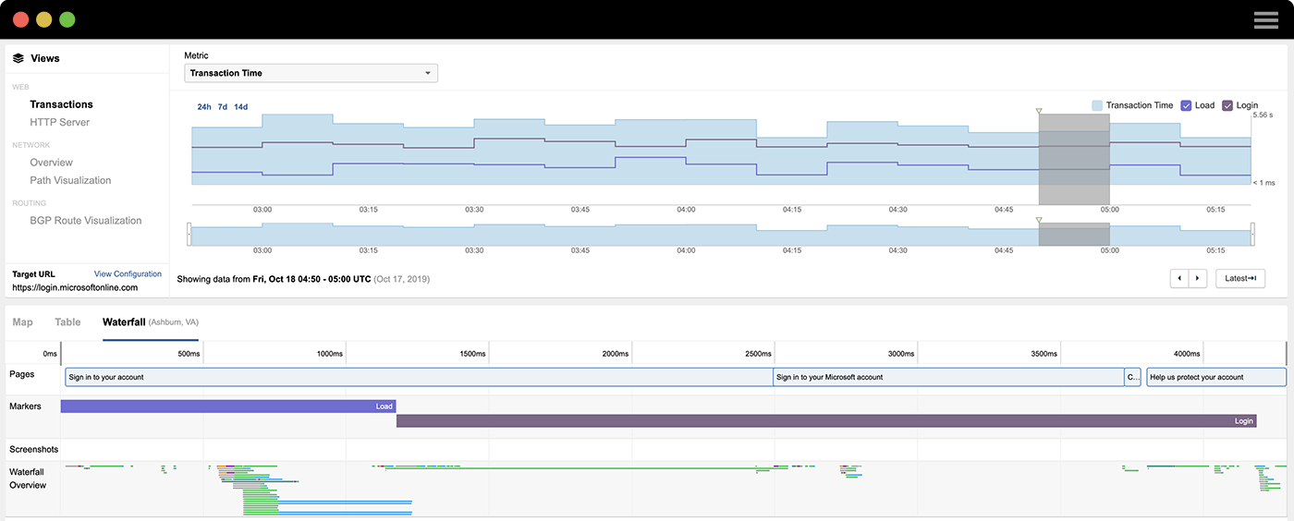The height and width of the screenshot is (521, 1294).
Task: Open the hamburger menu in the title bar
Action: coord(1265,19)
